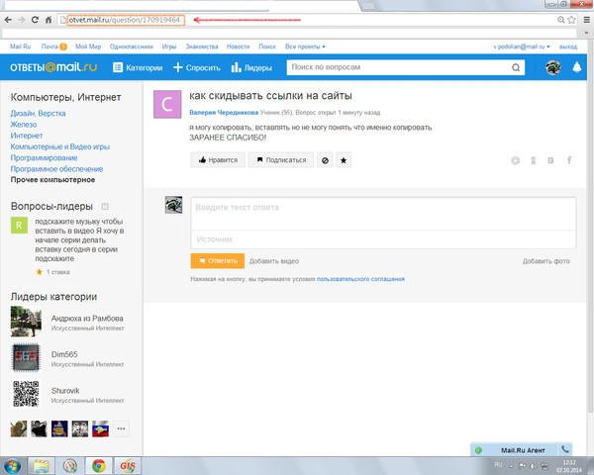Open the Mail.Ru Agent phone icon
Viewport: 594px width, 475px height.
click(x=565, y=449)
